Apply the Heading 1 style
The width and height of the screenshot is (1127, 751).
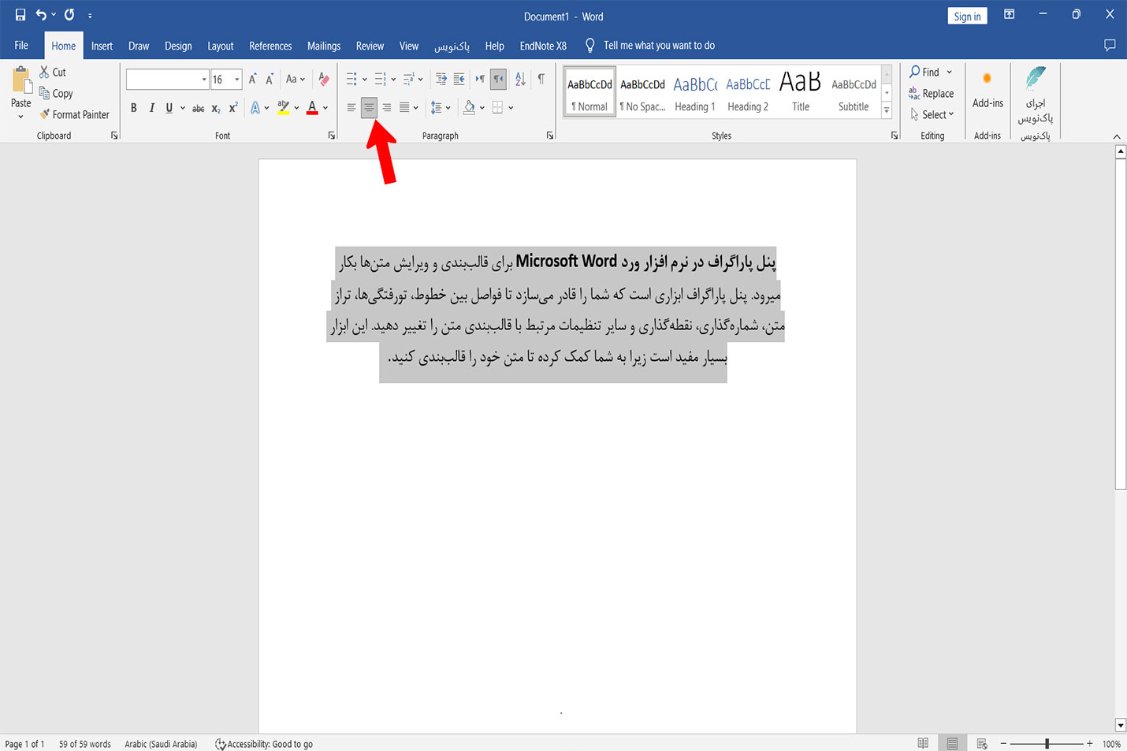pyautogui.click(x=695, y=92)
